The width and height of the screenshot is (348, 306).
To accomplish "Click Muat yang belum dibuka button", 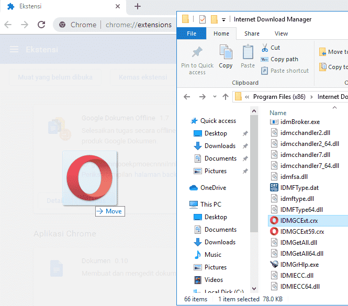I will coord(55,77).
